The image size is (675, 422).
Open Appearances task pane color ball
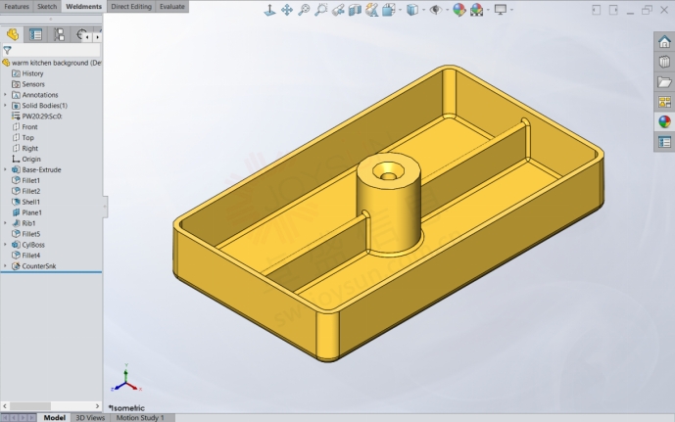[664, 121]
